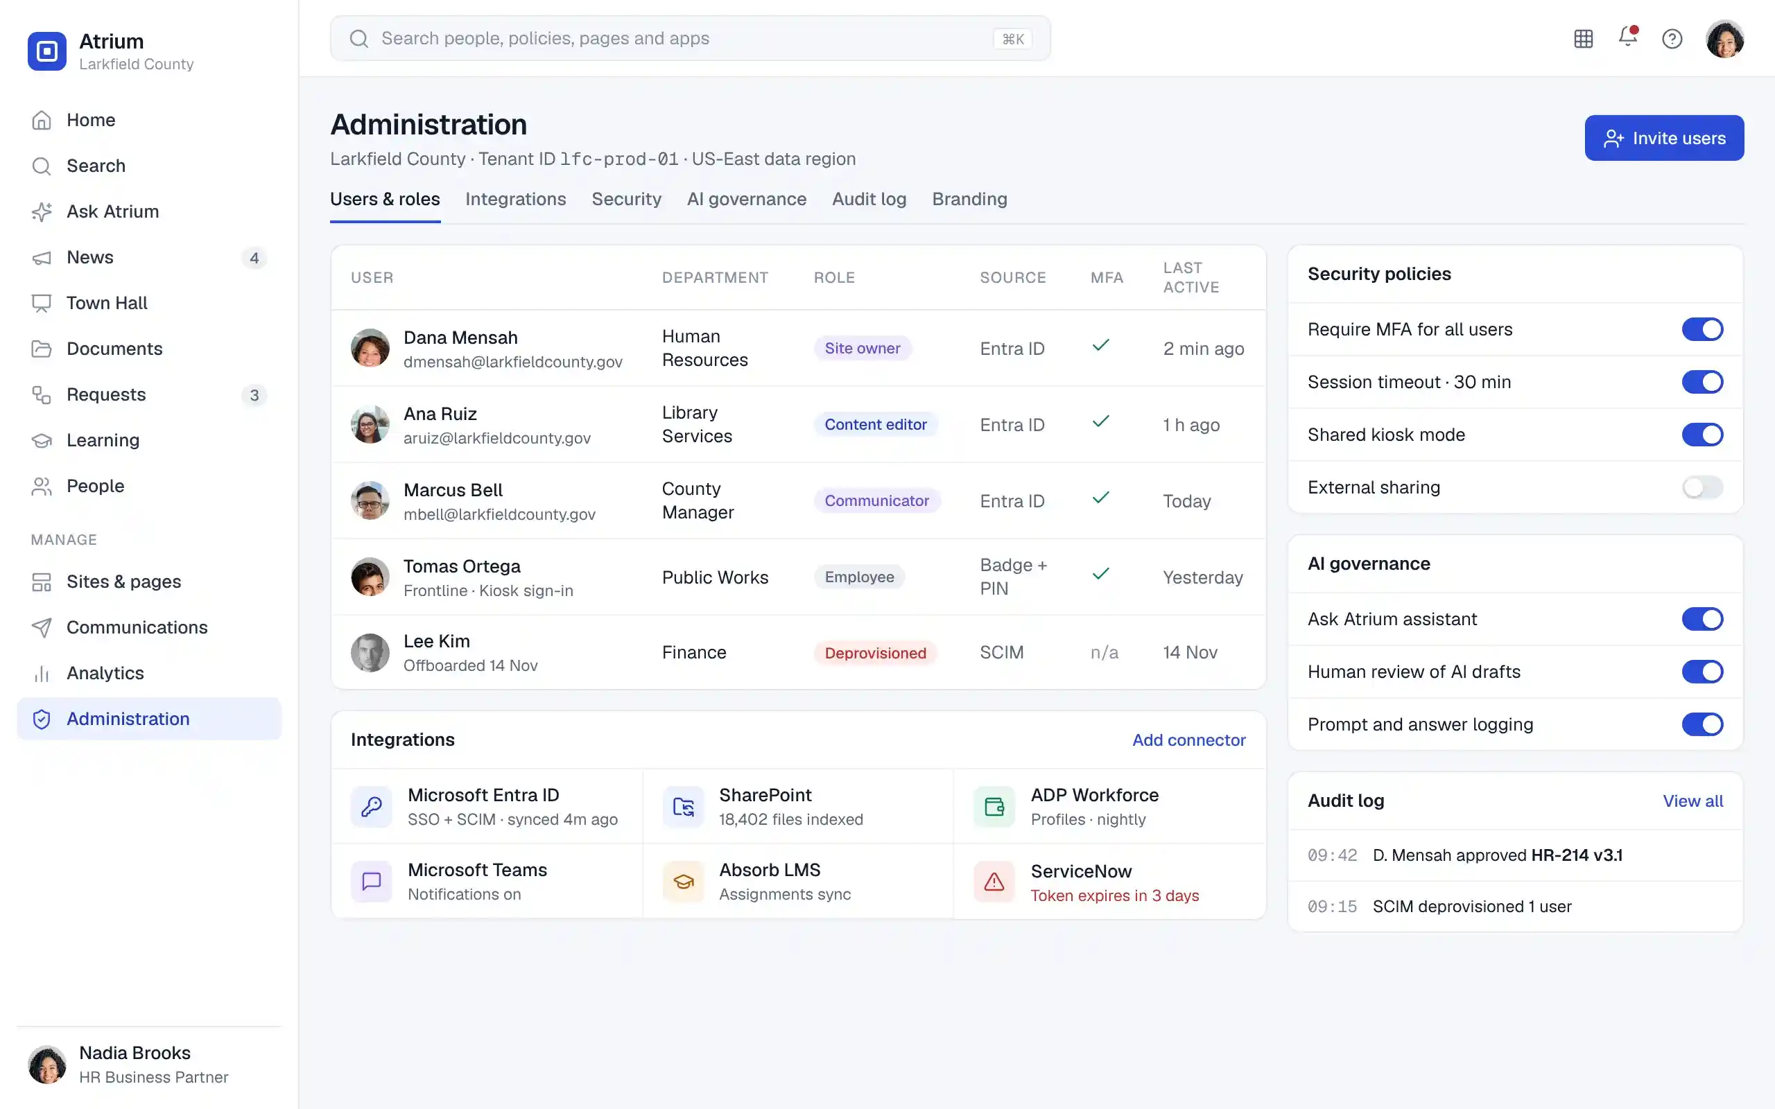1775x1109 pixels.
Task: Click the Communications paper plane icon
Action: click(x=42, y=628)
